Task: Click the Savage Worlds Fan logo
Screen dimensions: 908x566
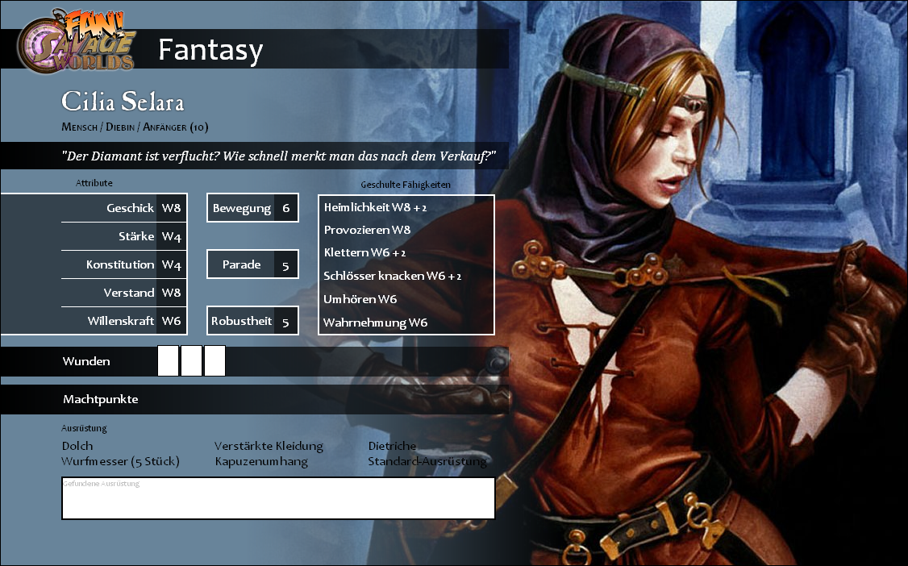Action: click(x=77, y=40)
